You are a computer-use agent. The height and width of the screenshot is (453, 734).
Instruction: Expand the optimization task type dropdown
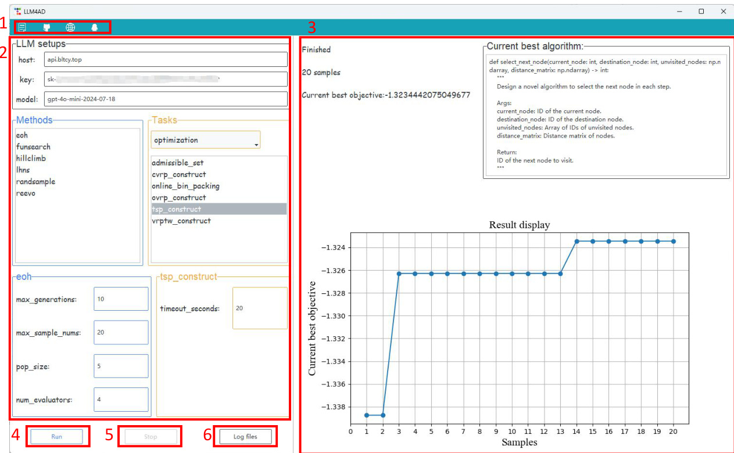(206, 141)
